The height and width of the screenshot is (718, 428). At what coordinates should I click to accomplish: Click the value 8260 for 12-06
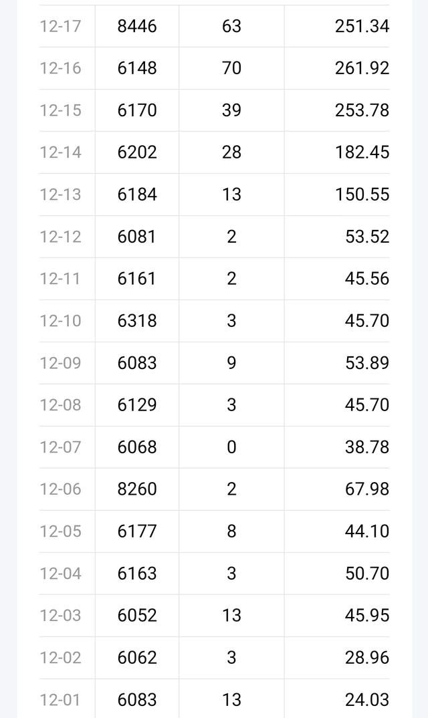tap(137, 489)
